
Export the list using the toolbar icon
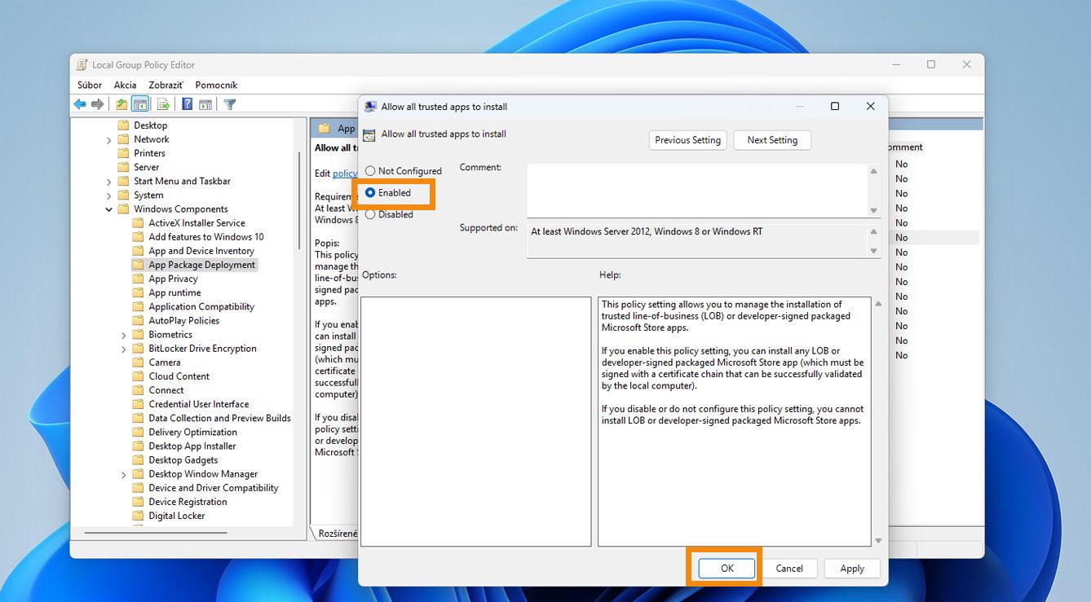(x=163, y=104)
